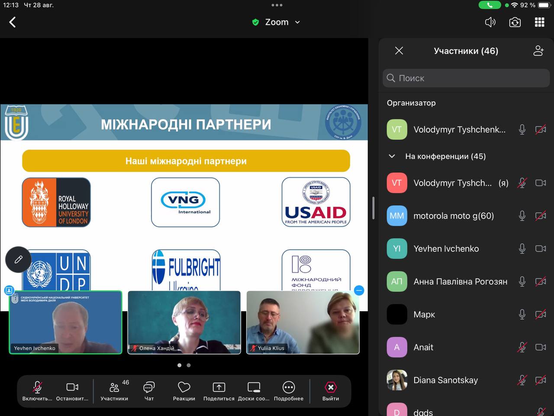Collapse video strip with blue minus button
The width and height of the screenshot is (554, 416).
tap(359, 290)
